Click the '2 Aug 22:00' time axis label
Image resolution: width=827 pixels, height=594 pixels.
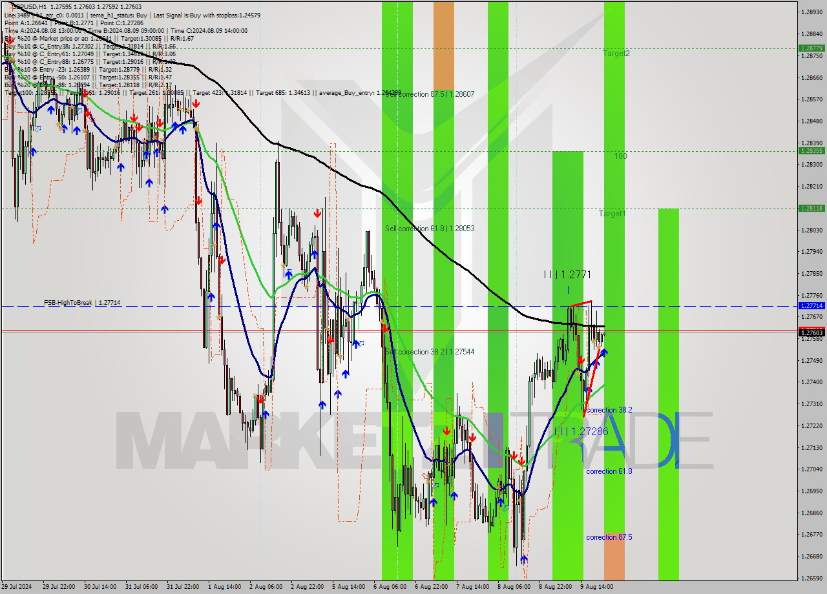(x=307, y=587)
